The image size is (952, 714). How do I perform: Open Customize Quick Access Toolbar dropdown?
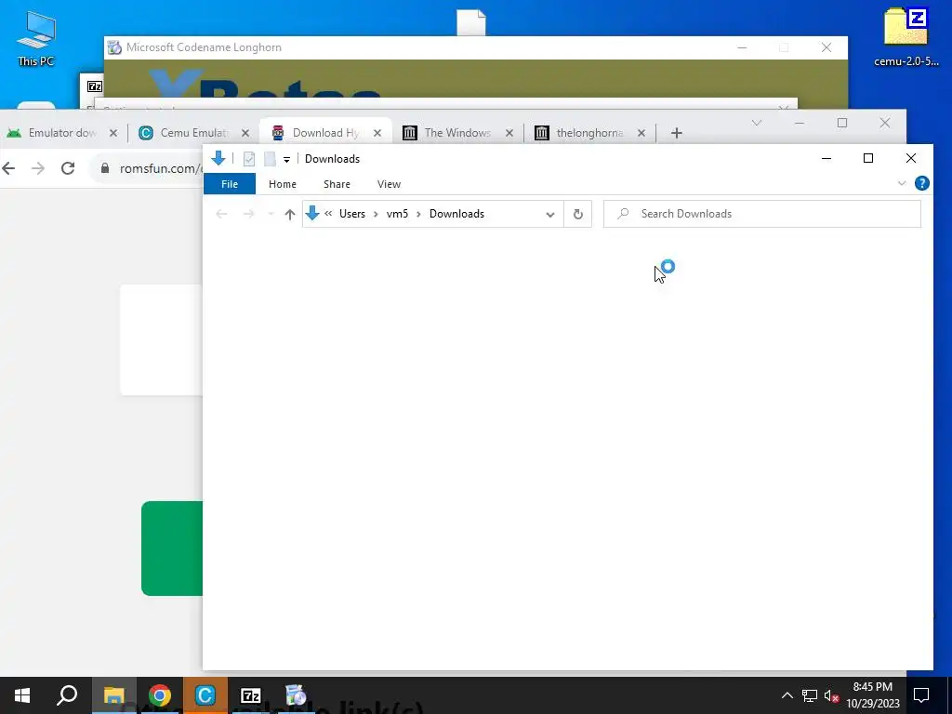click(x=286, y=160)
